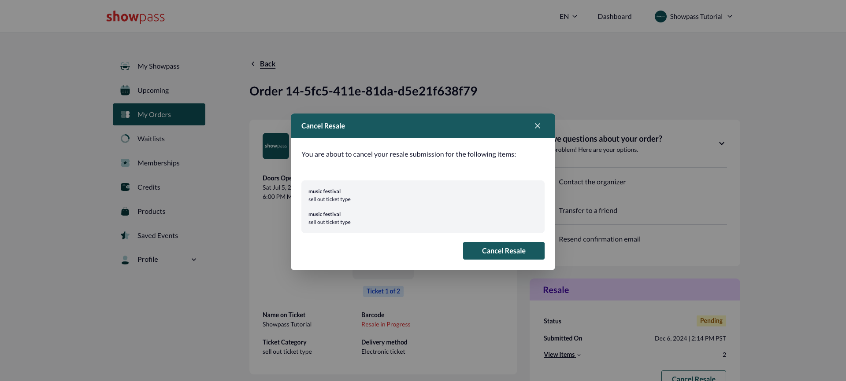The width and height of the screenshot is (846, 381).
Task: Confirm with the Cancel Resale dialog button
Action: click(x=504, y=251)
